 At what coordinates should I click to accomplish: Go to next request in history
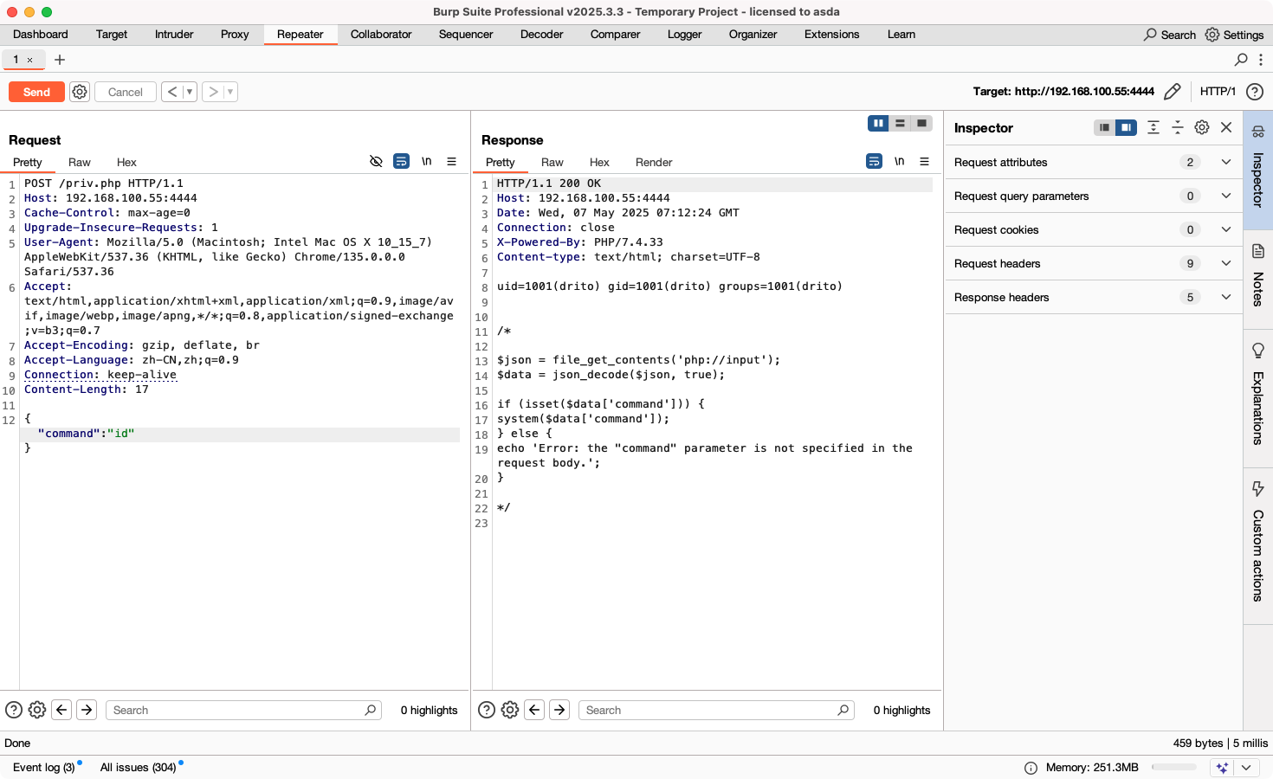(x=213, y=92)
